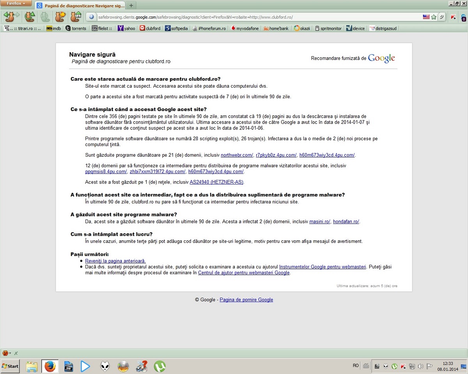Click the Kaspersky icon in the browser toolbar
This screenshot has height=374, width=468.
pos(453,17)
